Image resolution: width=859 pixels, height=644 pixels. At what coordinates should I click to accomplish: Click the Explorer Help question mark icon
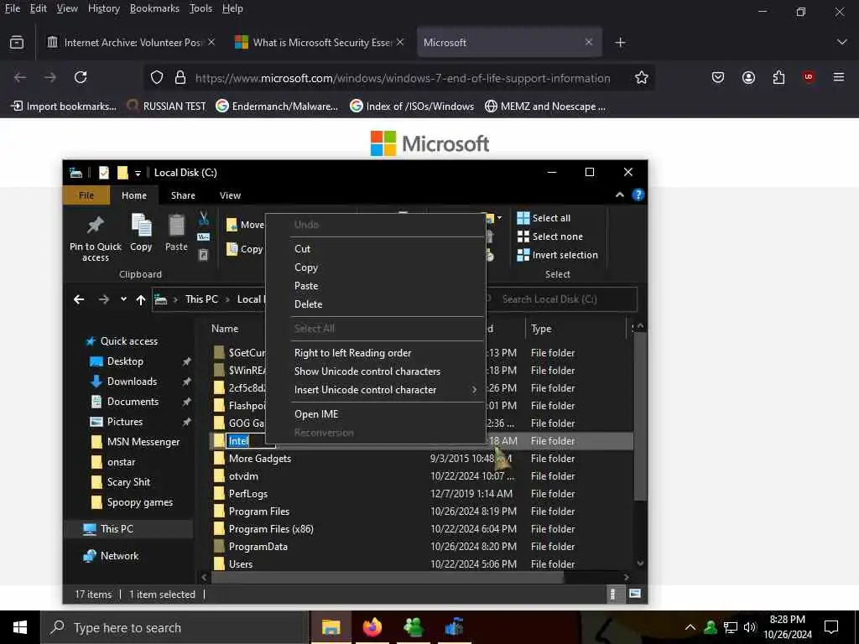tap(638, 195)
